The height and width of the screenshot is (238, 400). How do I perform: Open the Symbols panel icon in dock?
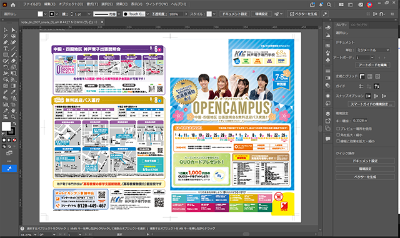(x=327, y=60)
